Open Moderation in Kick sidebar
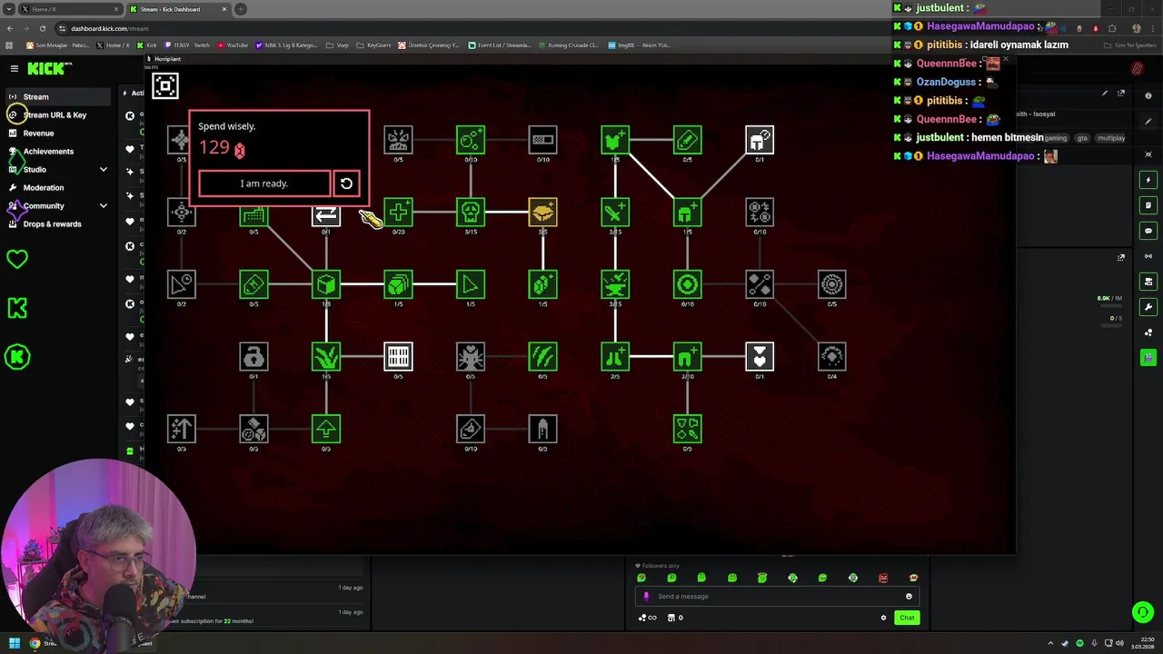This screenshot has width=1163, height=654. click(44, 188)
